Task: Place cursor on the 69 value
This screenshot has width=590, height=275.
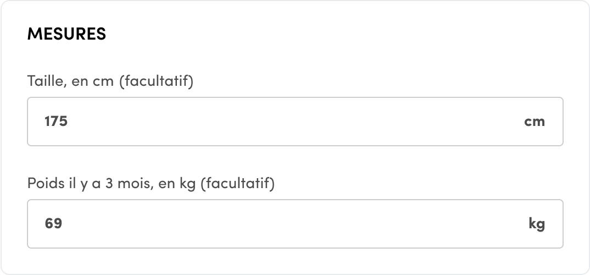Action: (53, 224)
